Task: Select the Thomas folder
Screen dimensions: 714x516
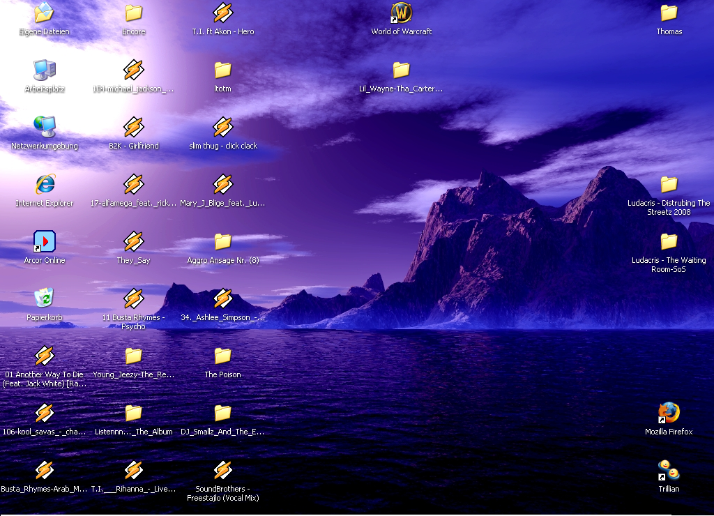Action: point(669,13)
